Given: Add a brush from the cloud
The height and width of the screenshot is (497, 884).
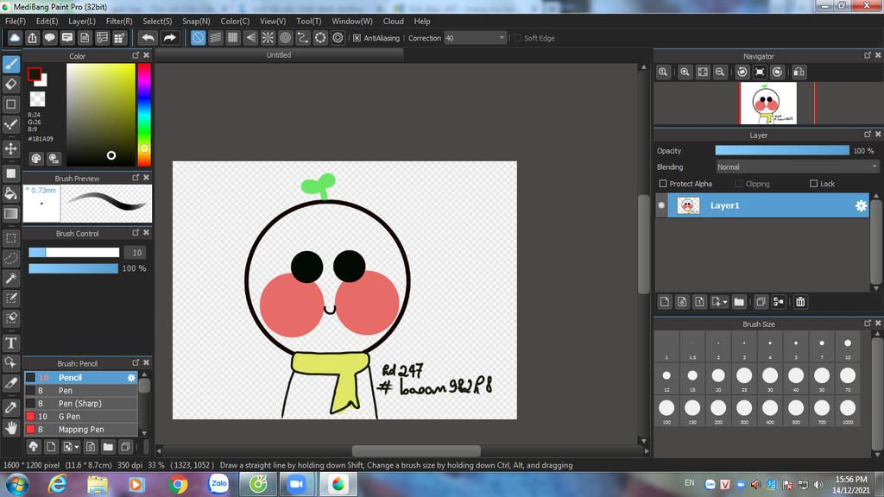Looking at the screenshot, I should pos(34,447).
